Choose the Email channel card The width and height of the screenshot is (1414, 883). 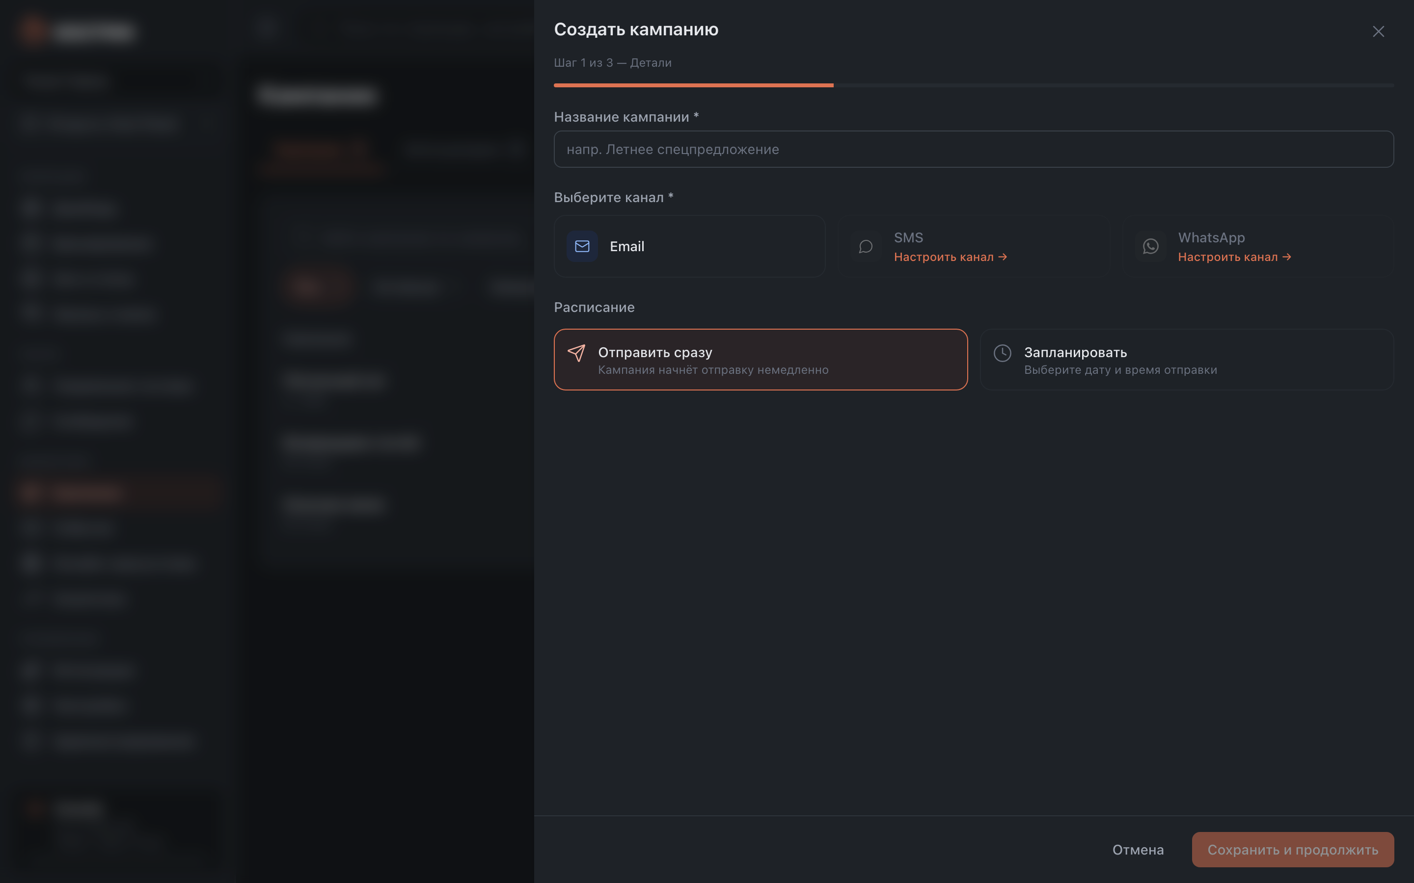pos(689,246)
